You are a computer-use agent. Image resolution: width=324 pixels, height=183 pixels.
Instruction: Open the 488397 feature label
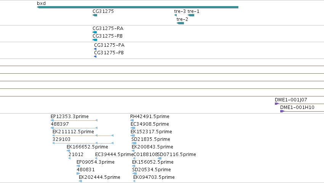point(60,124)
